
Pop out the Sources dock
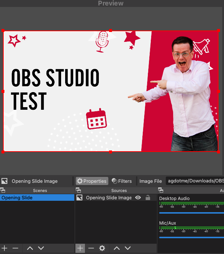coord(78,190)
